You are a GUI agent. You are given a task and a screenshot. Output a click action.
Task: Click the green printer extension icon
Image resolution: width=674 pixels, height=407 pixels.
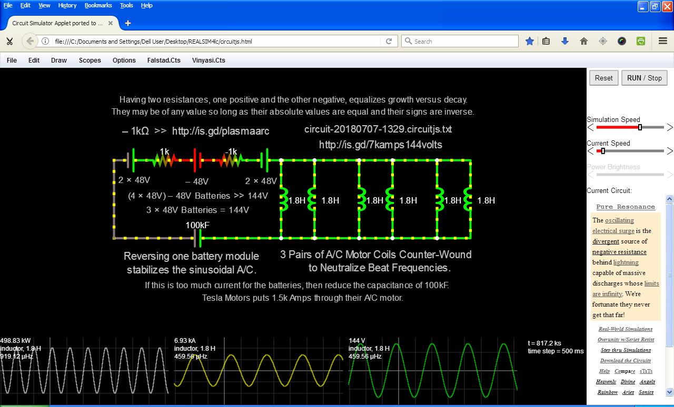point(641,41)
